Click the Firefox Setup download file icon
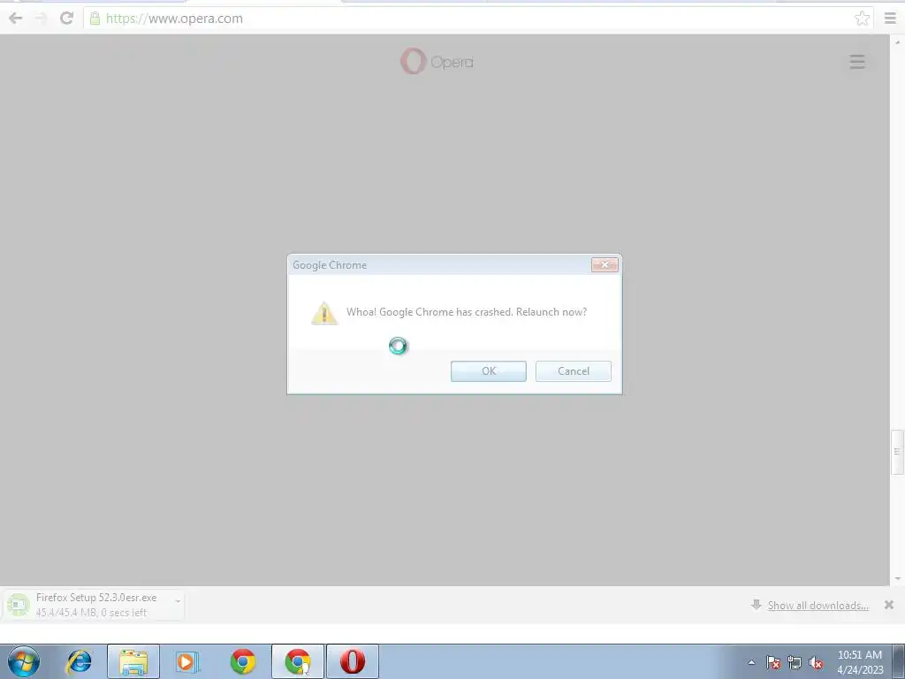Image resolution: width=905 pixels, height=679 pixels. (18, 605)
